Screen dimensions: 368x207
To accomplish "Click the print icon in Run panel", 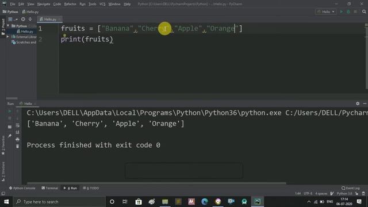I will click(17, 139).
